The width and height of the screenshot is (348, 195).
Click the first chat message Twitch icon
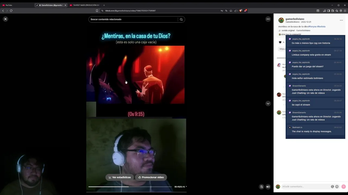[290, 39]
